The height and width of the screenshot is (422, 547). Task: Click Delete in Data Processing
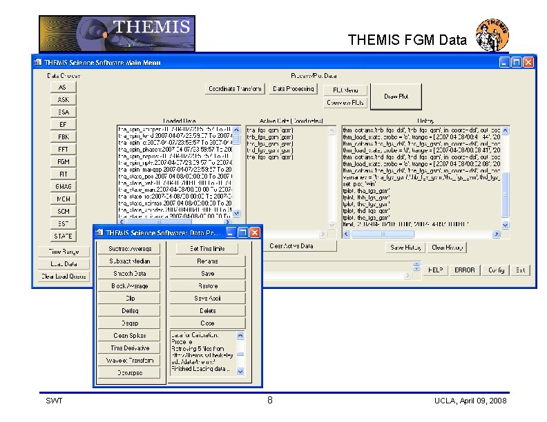click(208, 310)
